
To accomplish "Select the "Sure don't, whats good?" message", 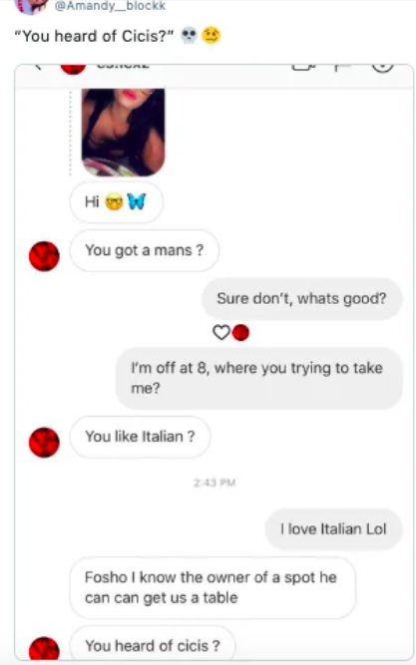I will tap(301, 298).
